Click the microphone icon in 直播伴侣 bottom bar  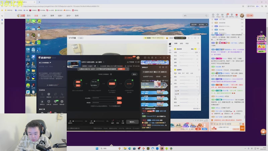[x=70, y=121]
